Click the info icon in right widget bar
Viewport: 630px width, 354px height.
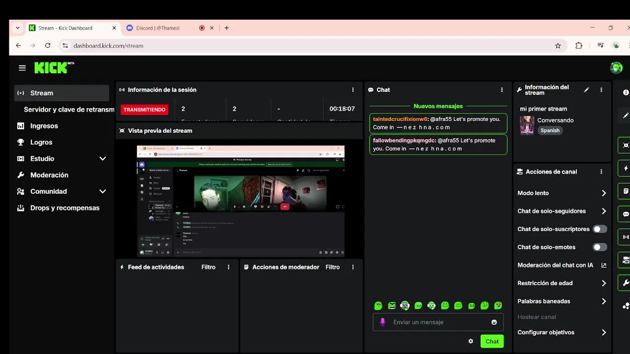[x=626, y=92]
